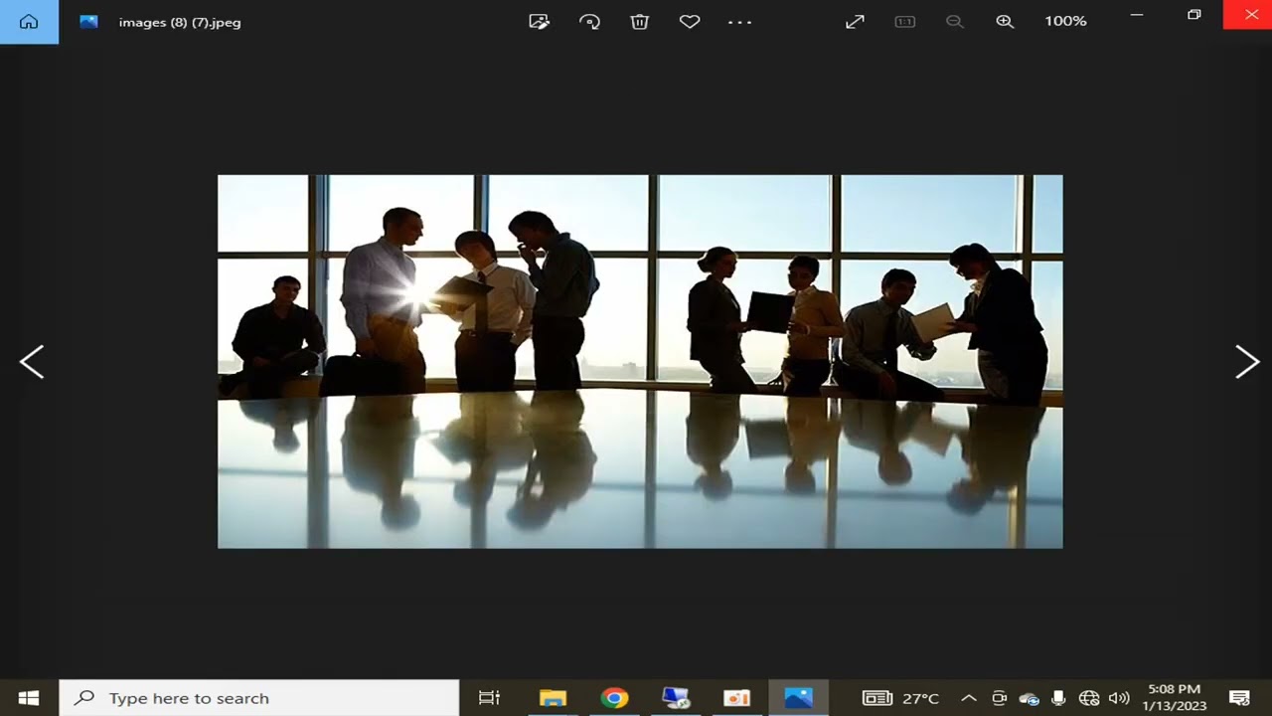Open the notifications action center
The image size is (1272, 716).
click(x=1239, y=698)
